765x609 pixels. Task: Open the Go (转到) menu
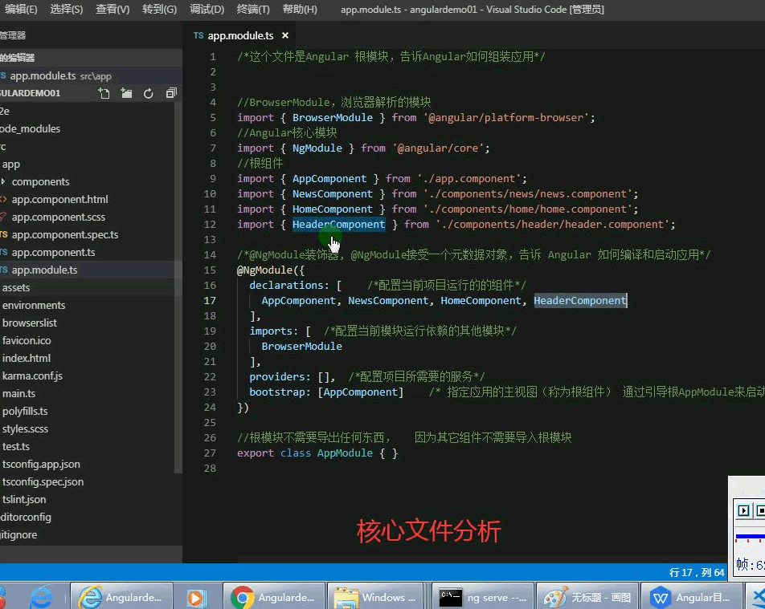tap(159, 10)
